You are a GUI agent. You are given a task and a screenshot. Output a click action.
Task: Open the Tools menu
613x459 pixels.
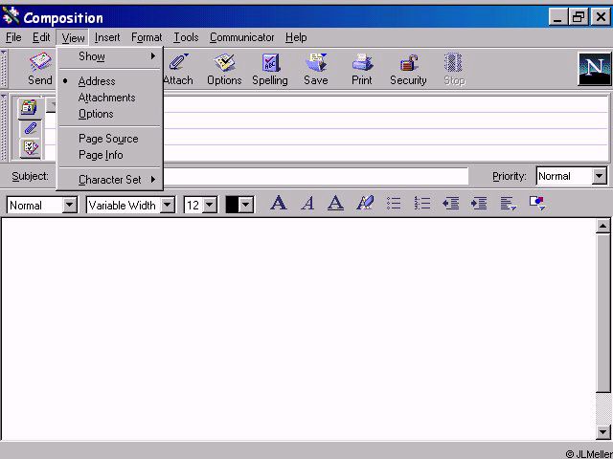pos(186,37)
